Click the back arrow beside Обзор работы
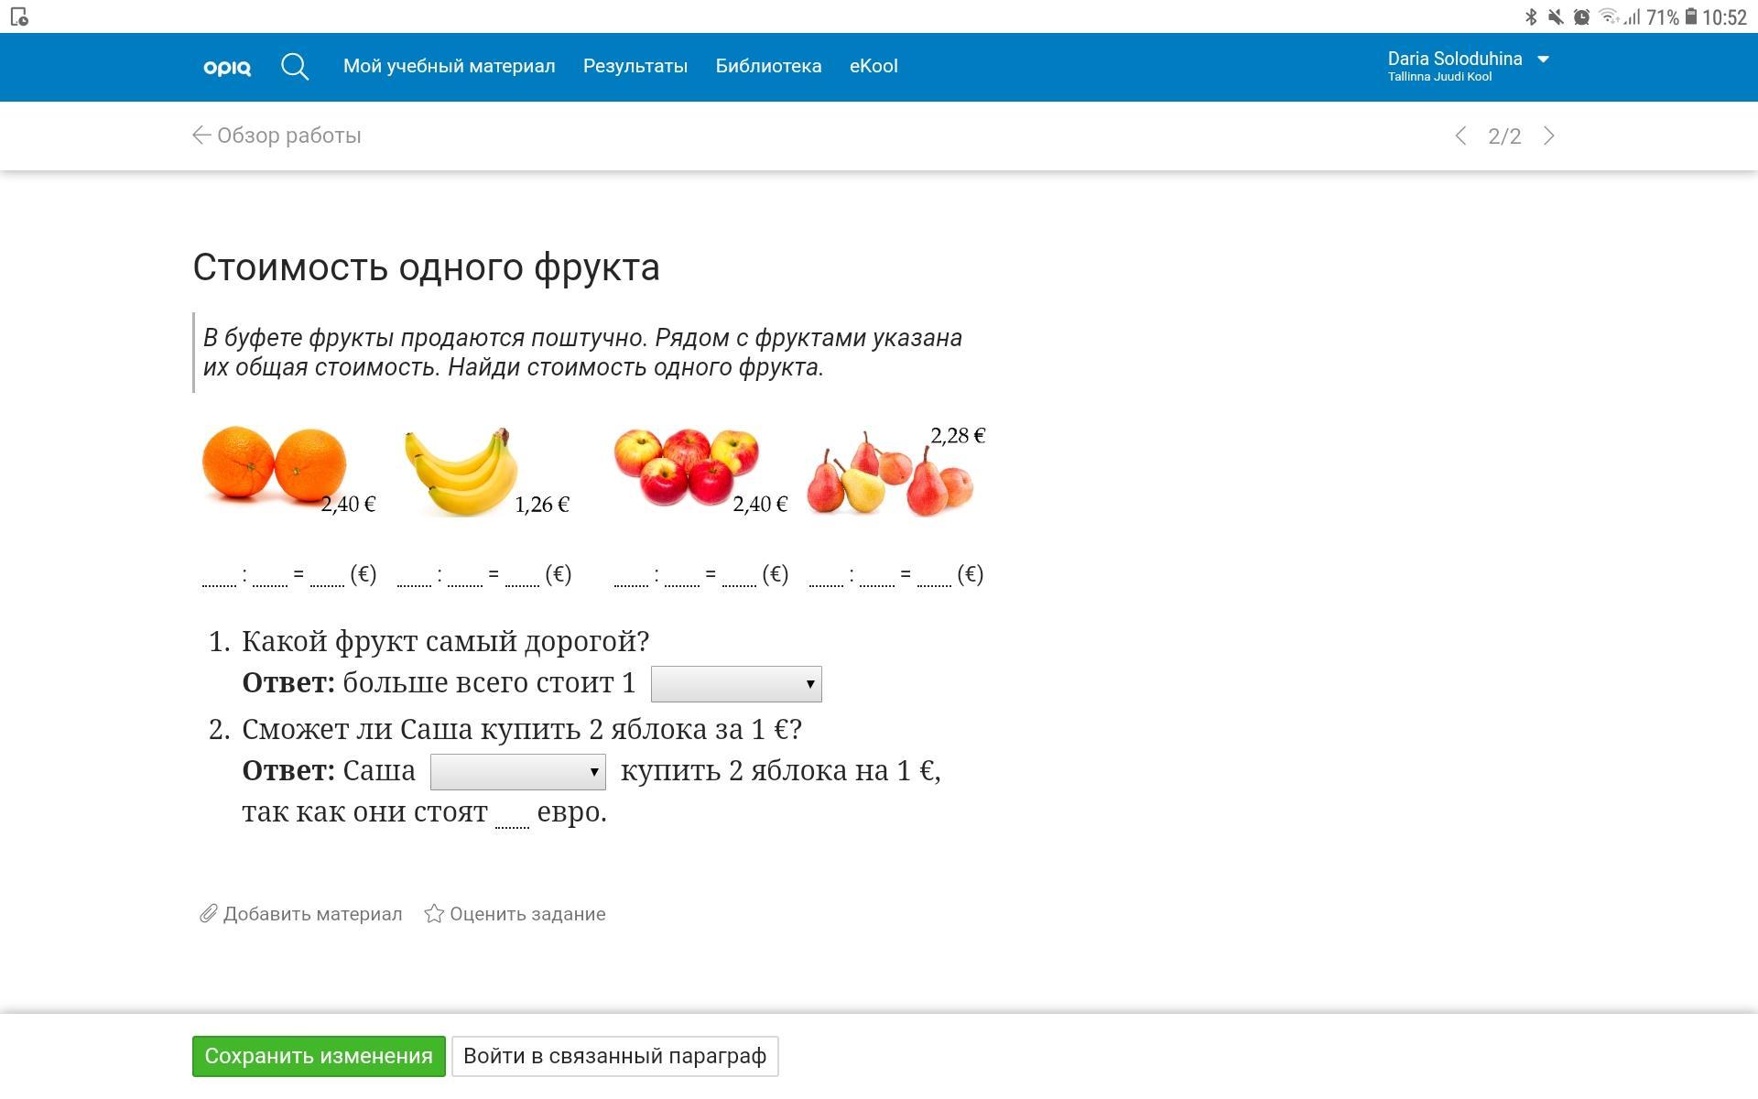The height and width of the screenshot is (1099, 1758). 201,136
